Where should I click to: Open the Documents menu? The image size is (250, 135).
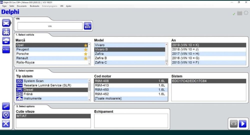pyautogui.click(x=22, y=6)
